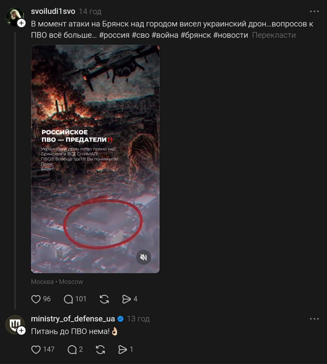This screenshot has width=327, height=364.
Task: Repost the ministry_of_defense_ua reply
Action: click(x=100, y=349)
